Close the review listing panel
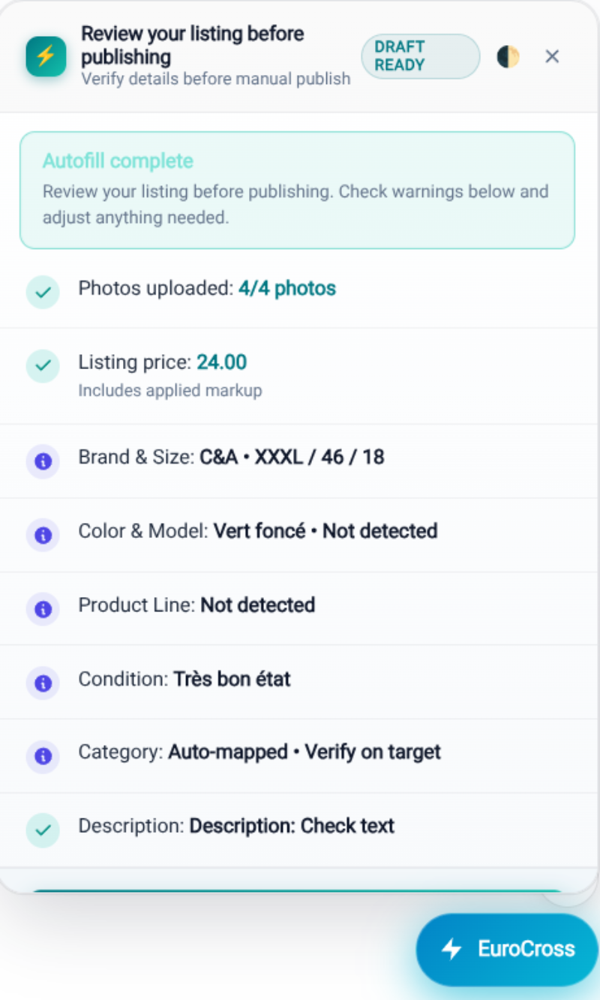 [552, 56]
